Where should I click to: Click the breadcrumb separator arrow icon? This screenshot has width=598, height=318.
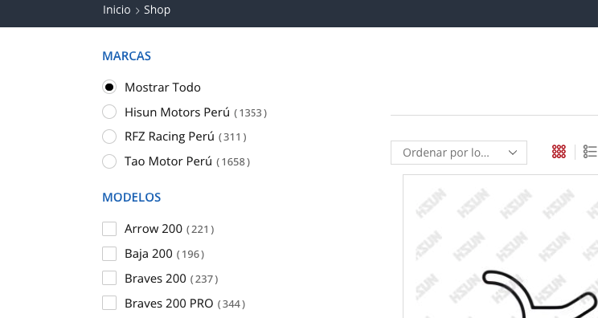137,10
